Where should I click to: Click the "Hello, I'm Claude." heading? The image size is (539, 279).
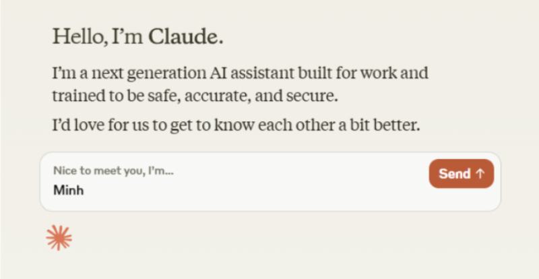click(x=137, y=38)
